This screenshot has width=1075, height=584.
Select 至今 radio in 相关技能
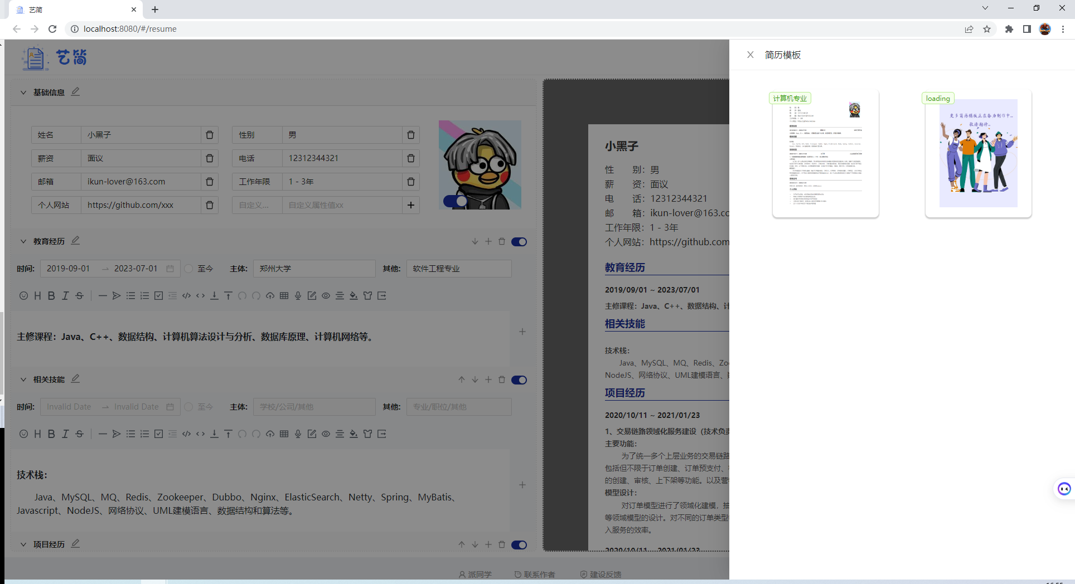click(189, 407)
